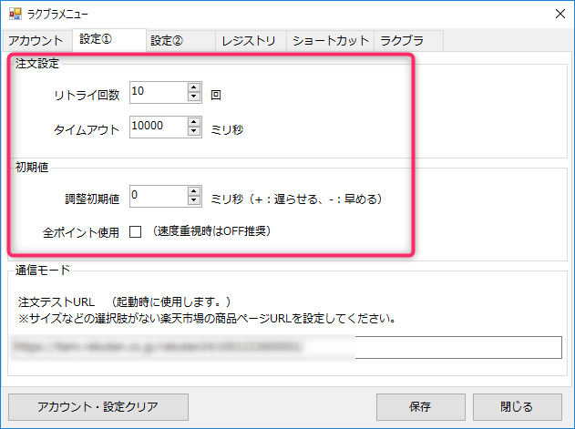Select the 設定① tab
Image resolution: width=575 pixels, height=429 pixels.
pyautogui.click(x=94, y=39)
